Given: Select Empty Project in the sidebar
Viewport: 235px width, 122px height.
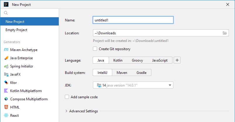Looking at the screenshot, I should point(16,30).
